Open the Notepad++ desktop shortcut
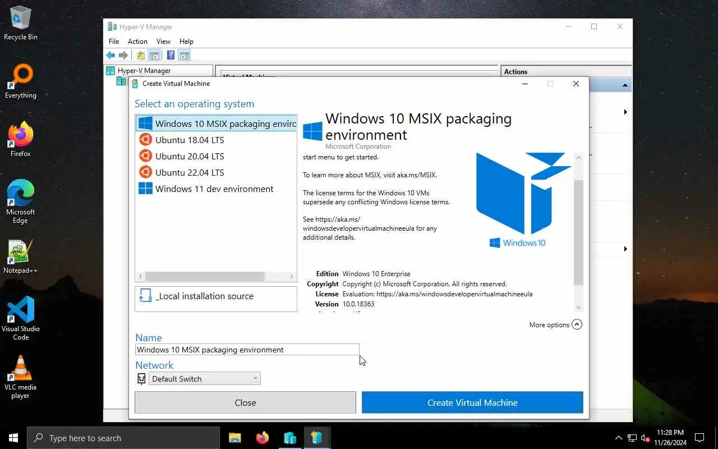 point(21,257)
